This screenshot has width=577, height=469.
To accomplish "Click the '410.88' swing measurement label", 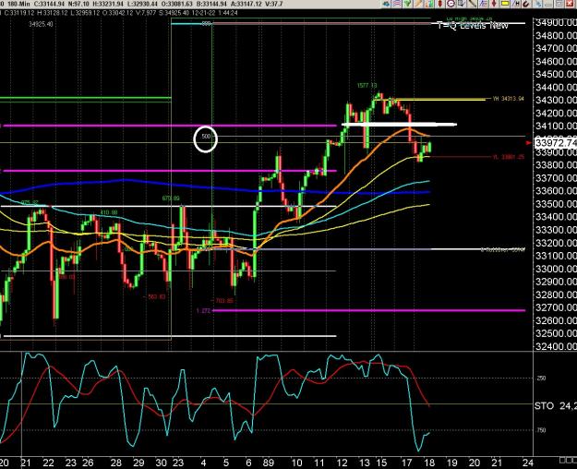I will coord(109,212).
